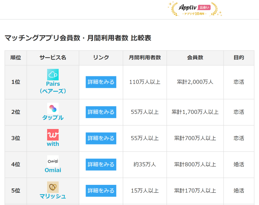Click the マッチングアプリ会員数 比較表 heading
Image resolution: width=259 pixels, height=205 pixels.
78,38
